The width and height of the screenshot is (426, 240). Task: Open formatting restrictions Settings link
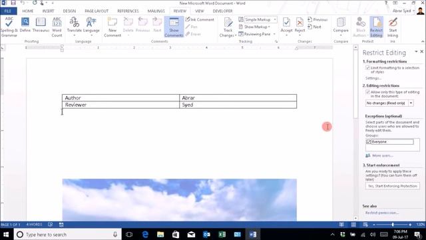click(373, 79)
